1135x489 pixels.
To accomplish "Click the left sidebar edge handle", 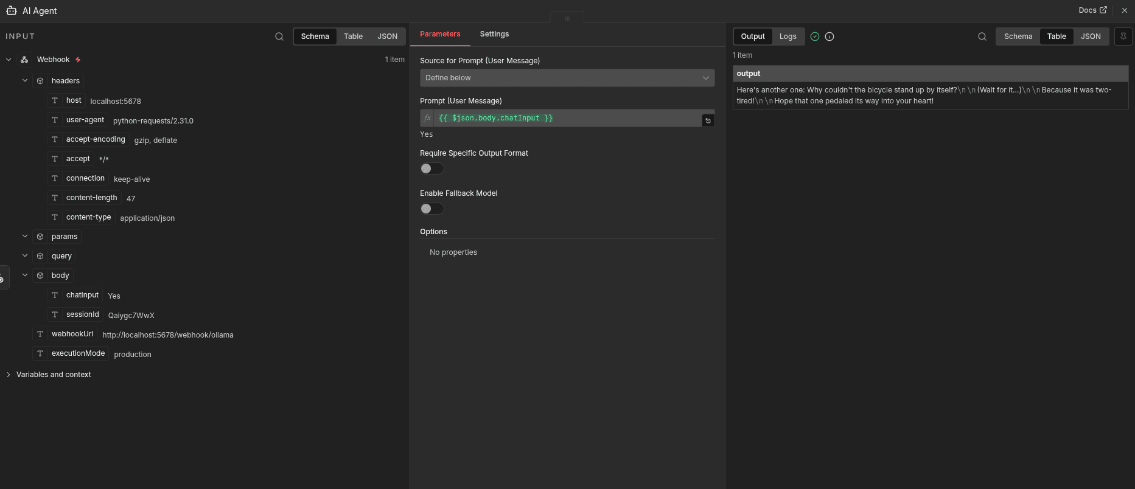I will [4, 278].
